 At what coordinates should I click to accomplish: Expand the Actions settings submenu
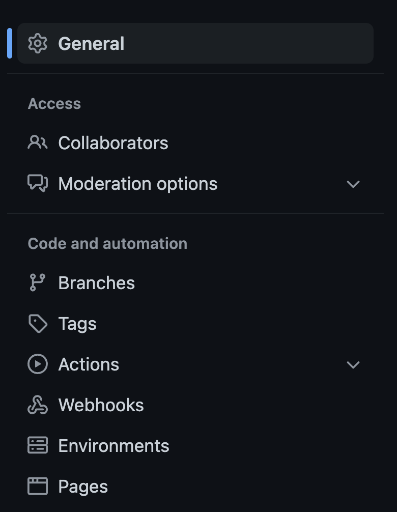point(353,364)
